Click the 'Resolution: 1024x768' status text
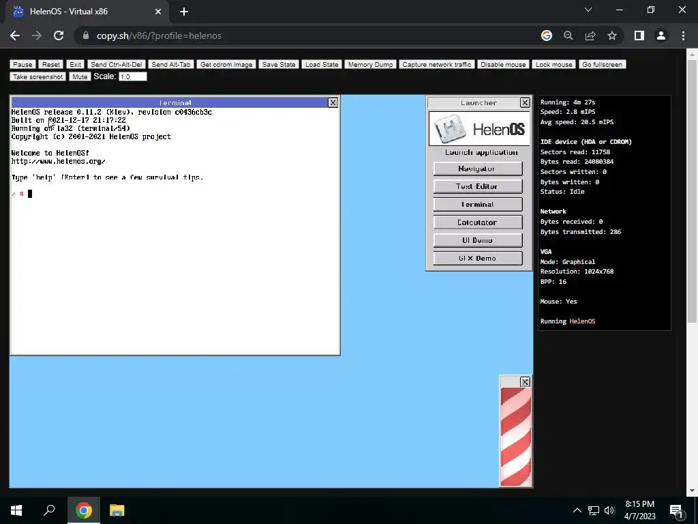The height and width of the screenshot is (524, 698). click(x=577, y=272)
